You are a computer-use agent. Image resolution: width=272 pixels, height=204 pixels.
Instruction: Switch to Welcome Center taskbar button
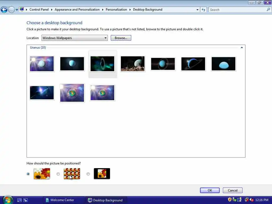64,200
